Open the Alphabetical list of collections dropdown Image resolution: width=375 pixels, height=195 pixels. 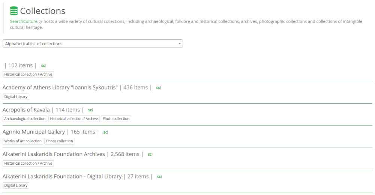[93, 43]
